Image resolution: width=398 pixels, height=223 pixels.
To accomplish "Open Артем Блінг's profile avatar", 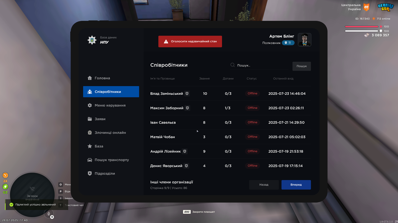I will (x=305, y=40).
